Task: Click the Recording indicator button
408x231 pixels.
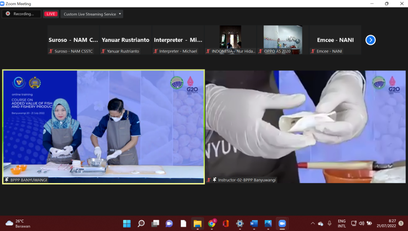Action: point(21,14)
